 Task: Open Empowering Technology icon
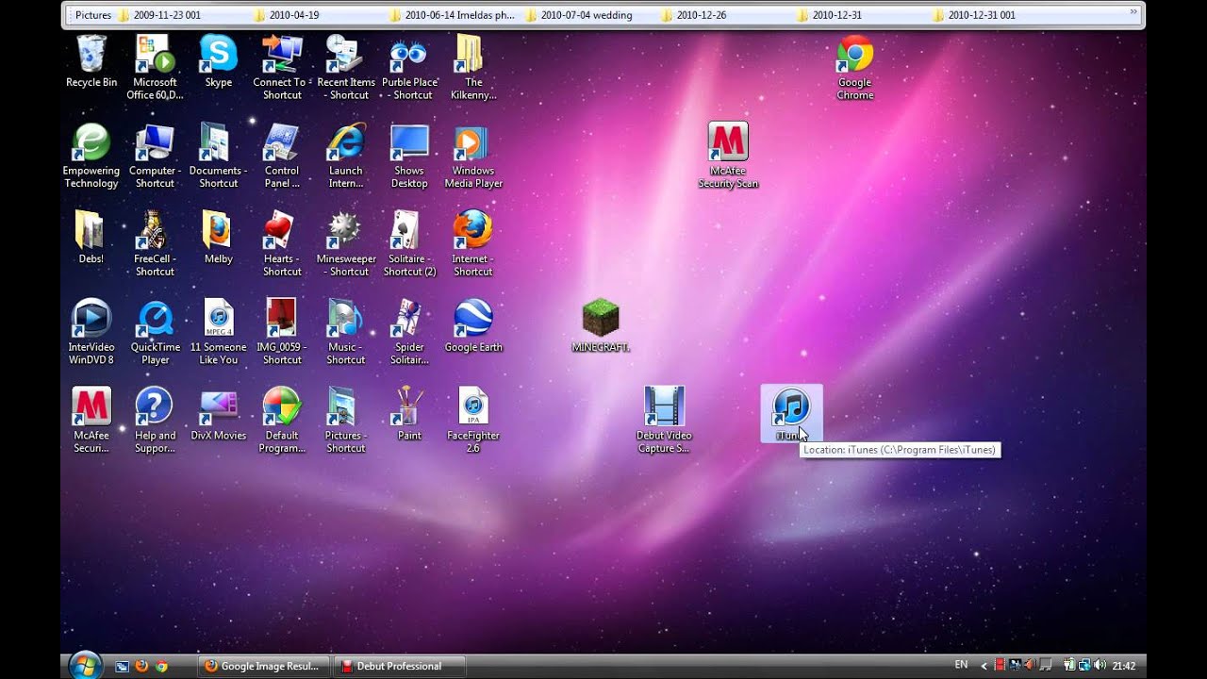click(x=91, y=157)
